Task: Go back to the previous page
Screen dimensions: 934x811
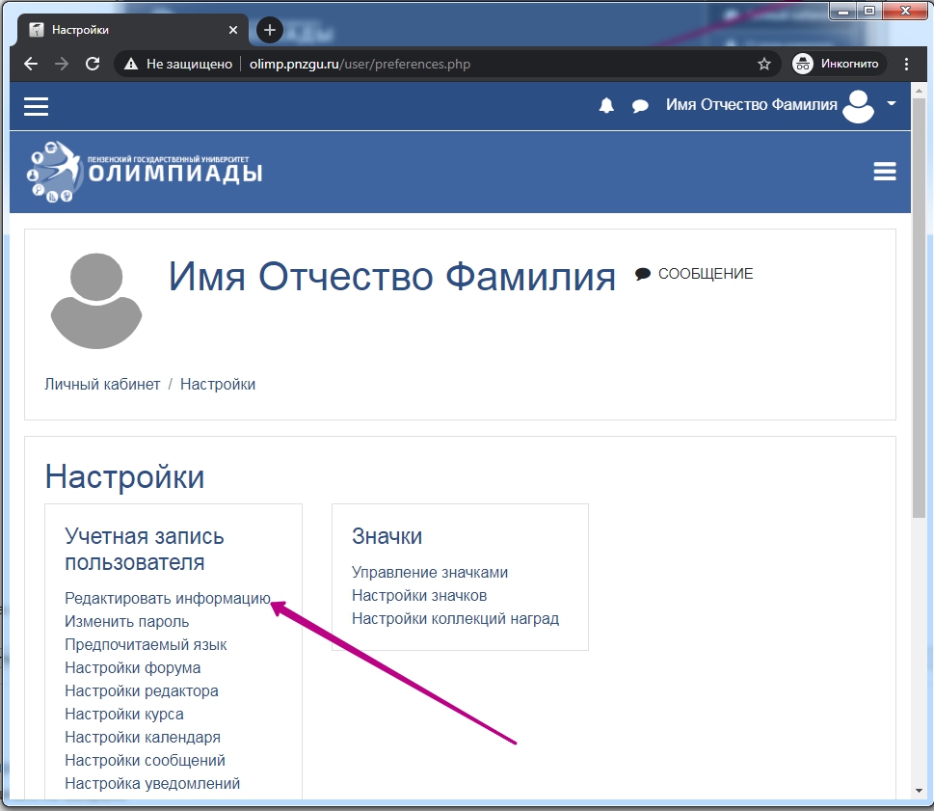Action: [x=31, y=64]
